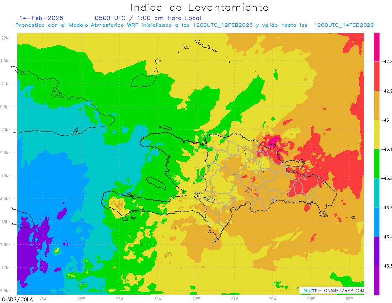Select the teal legend swatch between -43.2 and -43.3

tap(377, 193)
